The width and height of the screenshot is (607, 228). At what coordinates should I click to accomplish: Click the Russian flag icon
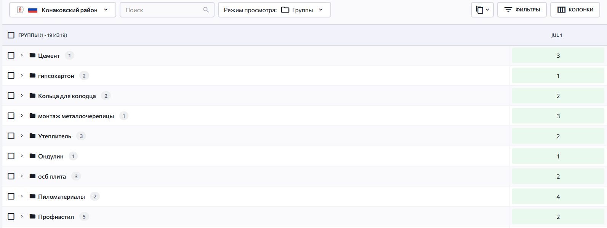point(33,10)
